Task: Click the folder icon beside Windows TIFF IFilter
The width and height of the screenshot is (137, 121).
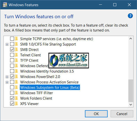Action: point(16,93)
